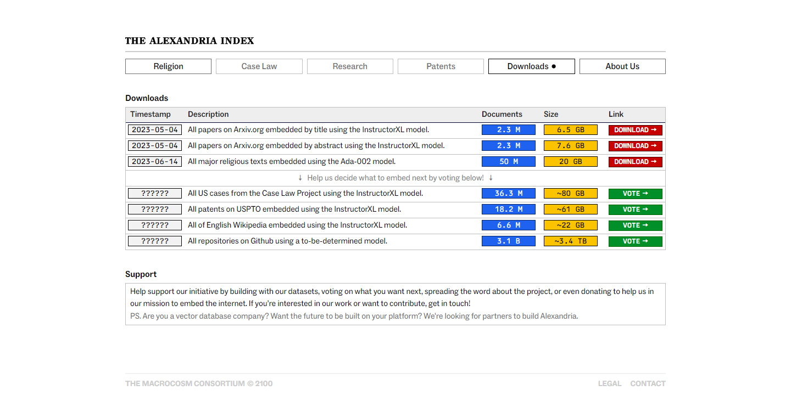Click the ~61 GB size badge
Screen dimensions: 791x396
point(571,210)
